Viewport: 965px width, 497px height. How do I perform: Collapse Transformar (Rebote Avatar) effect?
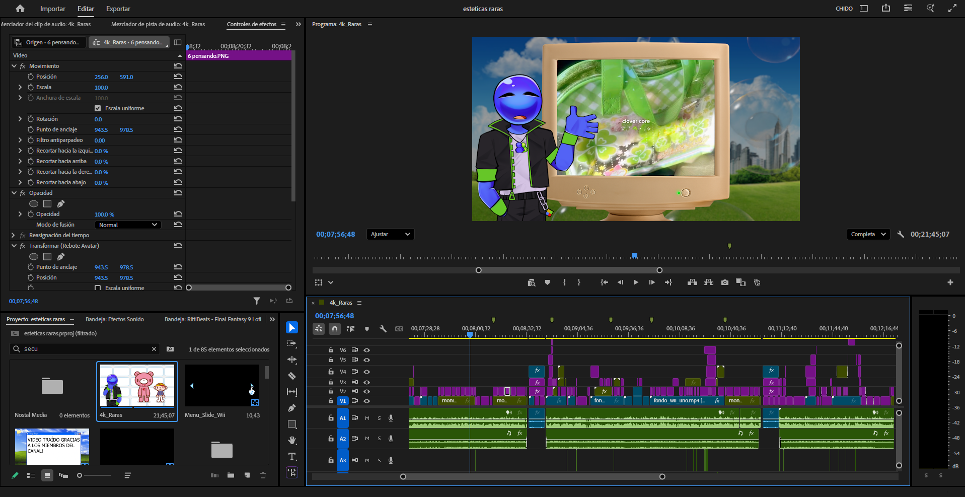click(x=14, y=246)
